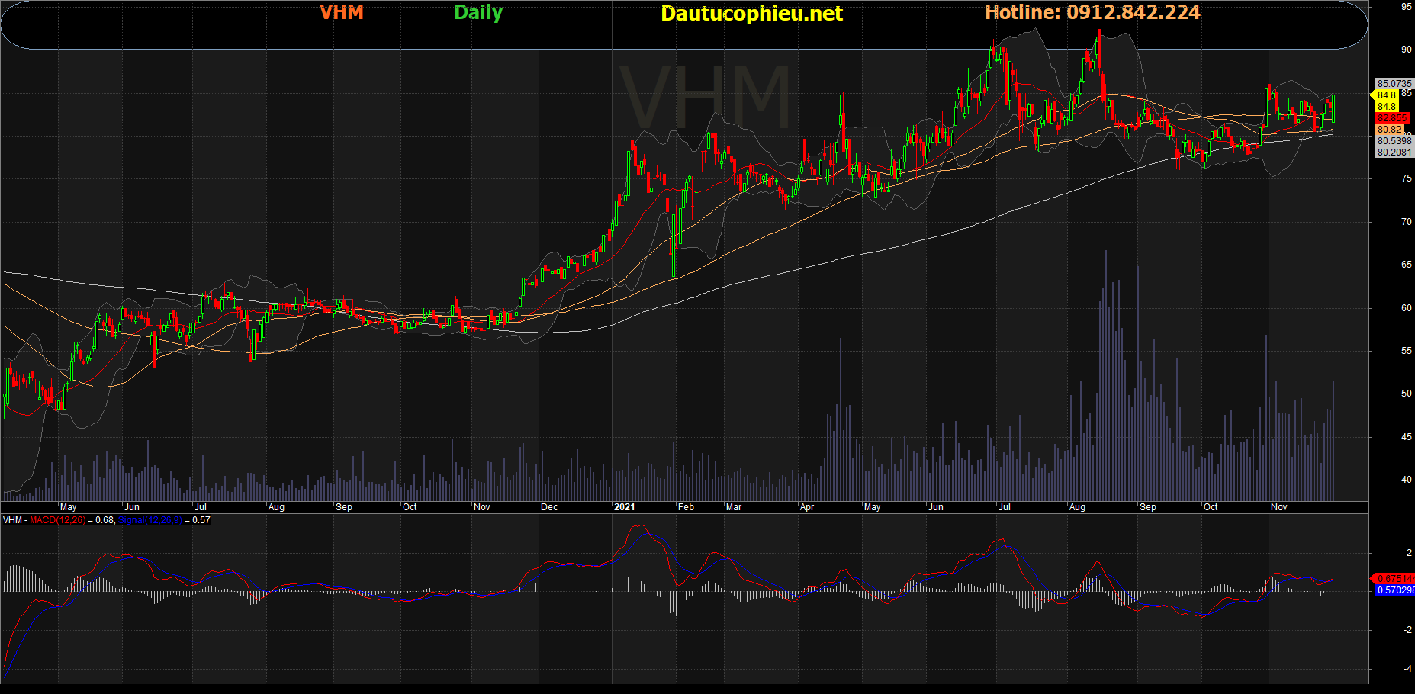Click the red 82.855 price tag
Image resolution: width=1415 pixels, height=694 pixels.
[1392, 118]
